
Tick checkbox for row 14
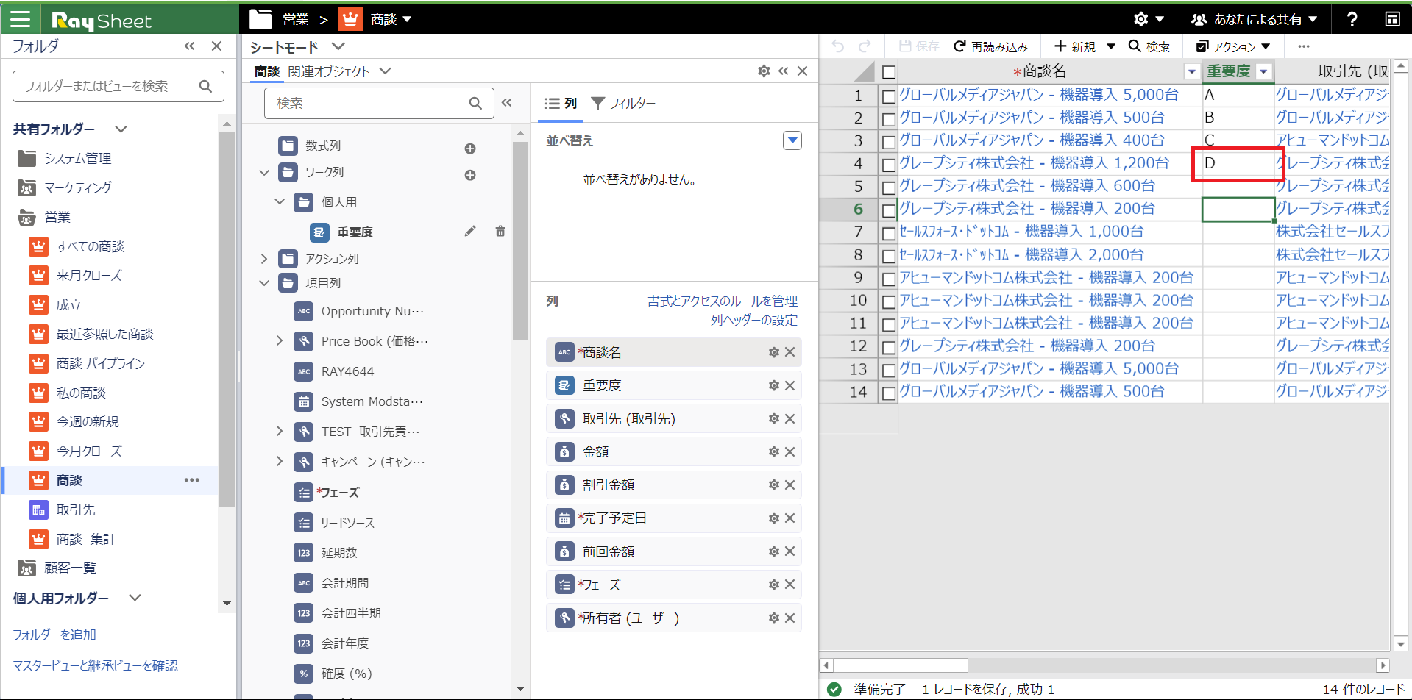pos(889,393)
